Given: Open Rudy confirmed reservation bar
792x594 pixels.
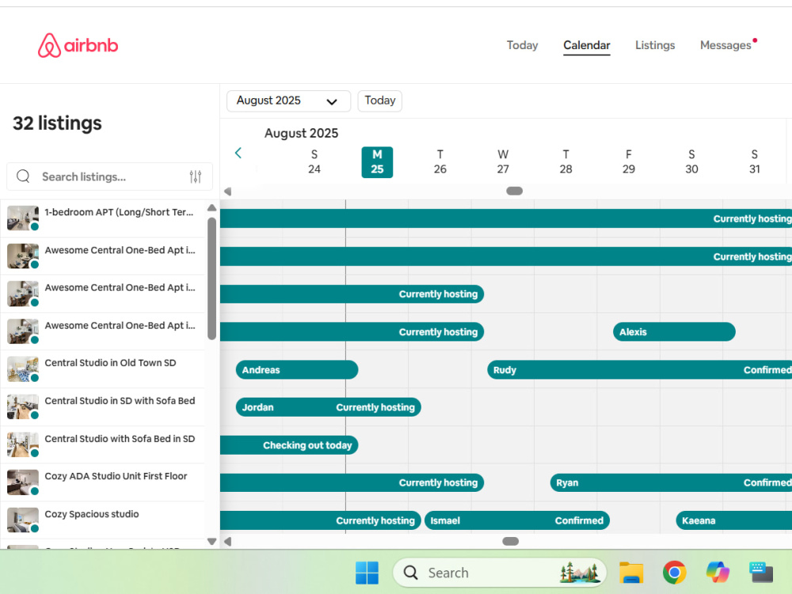Looking at the screenshot, I should [x=639, y=370].
